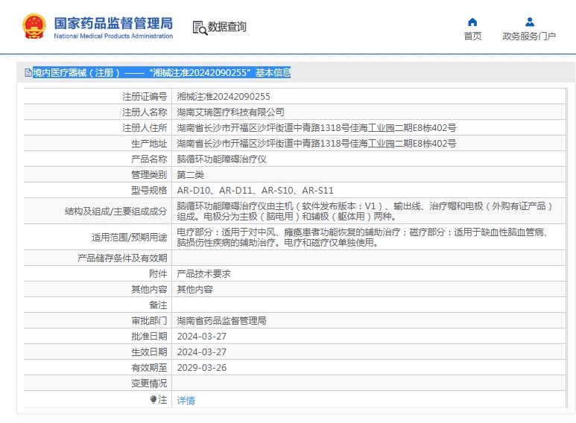Click 国家药品监督管理局 site title
576x423 pixels.
(x=113, y=23)
